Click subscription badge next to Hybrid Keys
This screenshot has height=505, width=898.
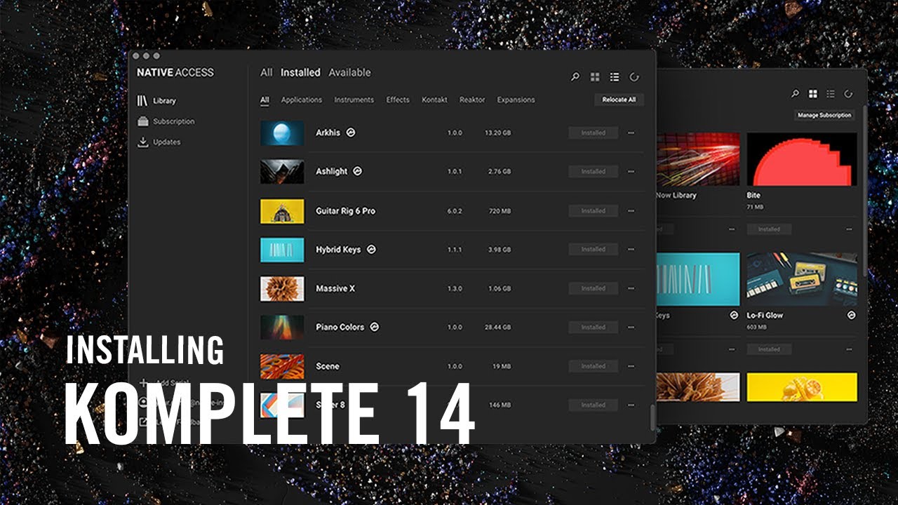(x=371, y=249)
